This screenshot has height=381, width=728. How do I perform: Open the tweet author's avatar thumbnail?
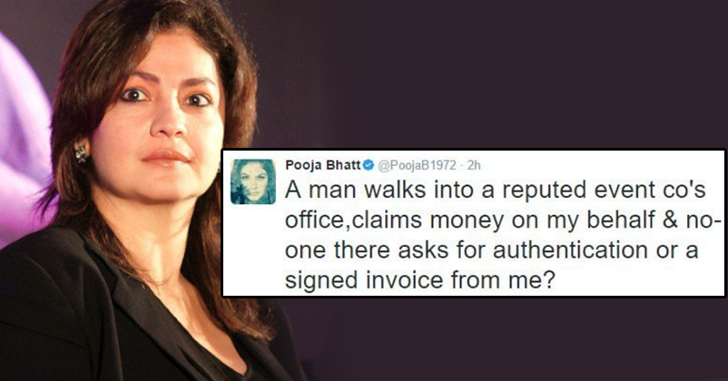pos(253,181)
